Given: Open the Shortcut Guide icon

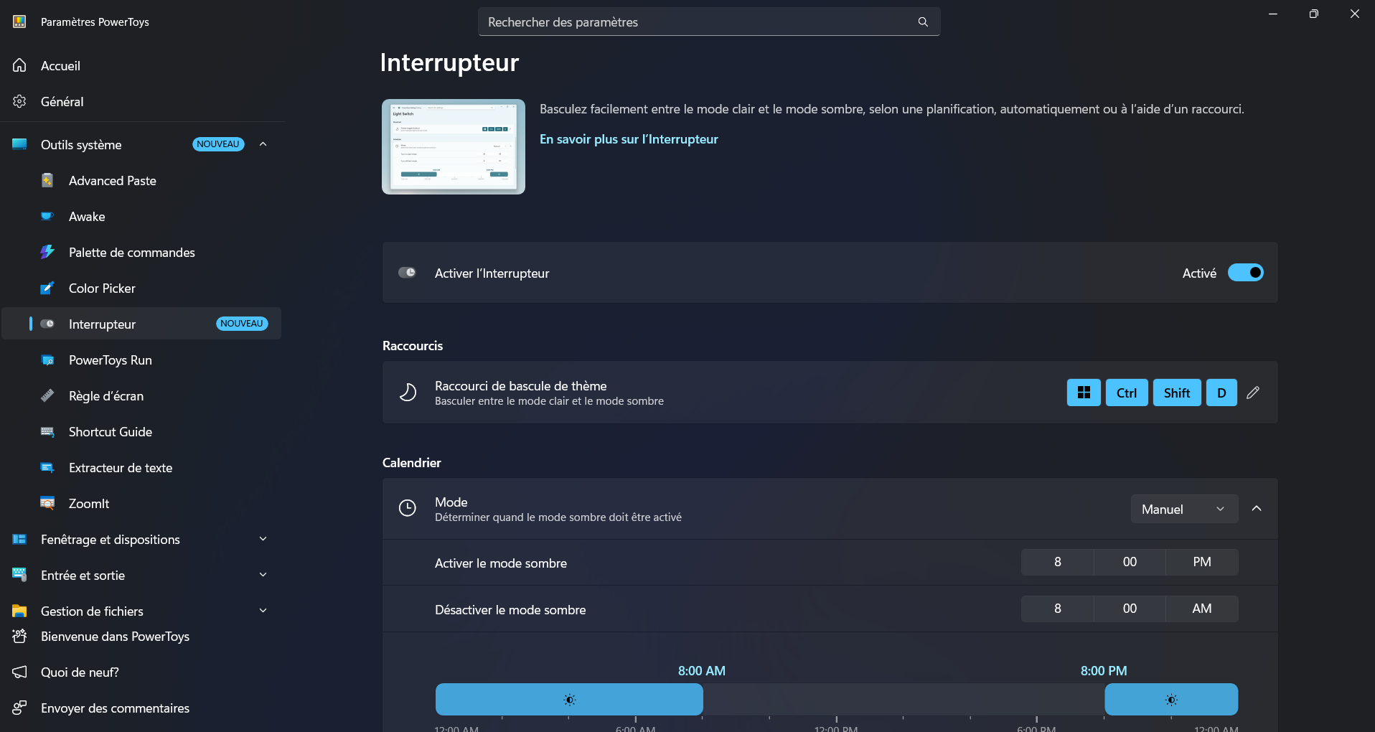Looking at the screenshot, I should pyautogui.click(x=47, y=431).
